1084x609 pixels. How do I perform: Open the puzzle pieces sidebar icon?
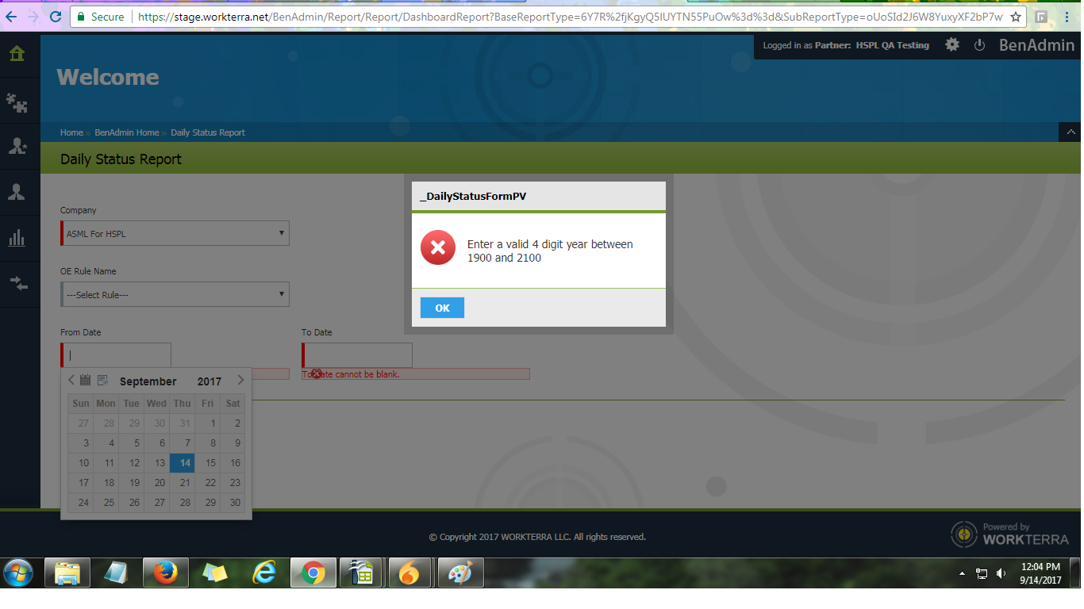pyautogui.click(x=17, y=101)
